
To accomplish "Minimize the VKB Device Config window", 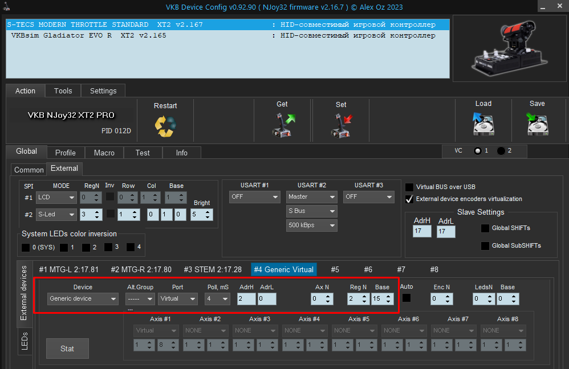I will [543, 7].
